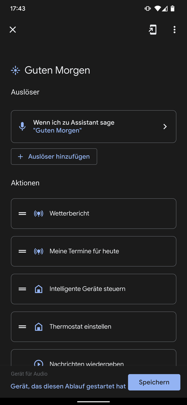Tap the sun icon beside Guten Morgen
This screenshot has width=187, height=405.
coord(15,70)
